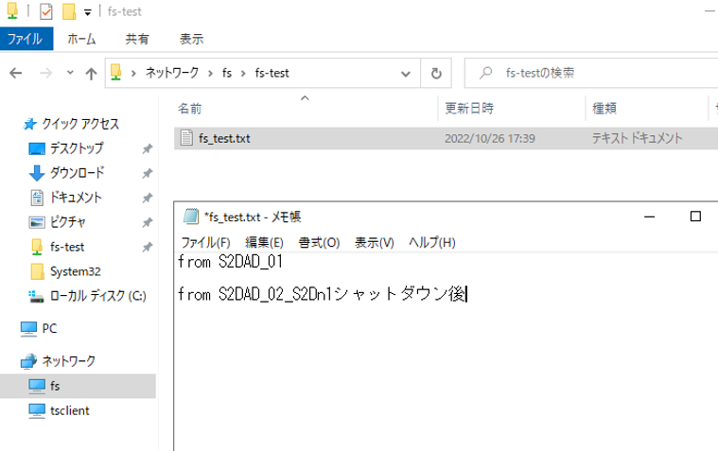Open the Customize Quick Access Toolbar dropdown

click(x=87, y=12)
